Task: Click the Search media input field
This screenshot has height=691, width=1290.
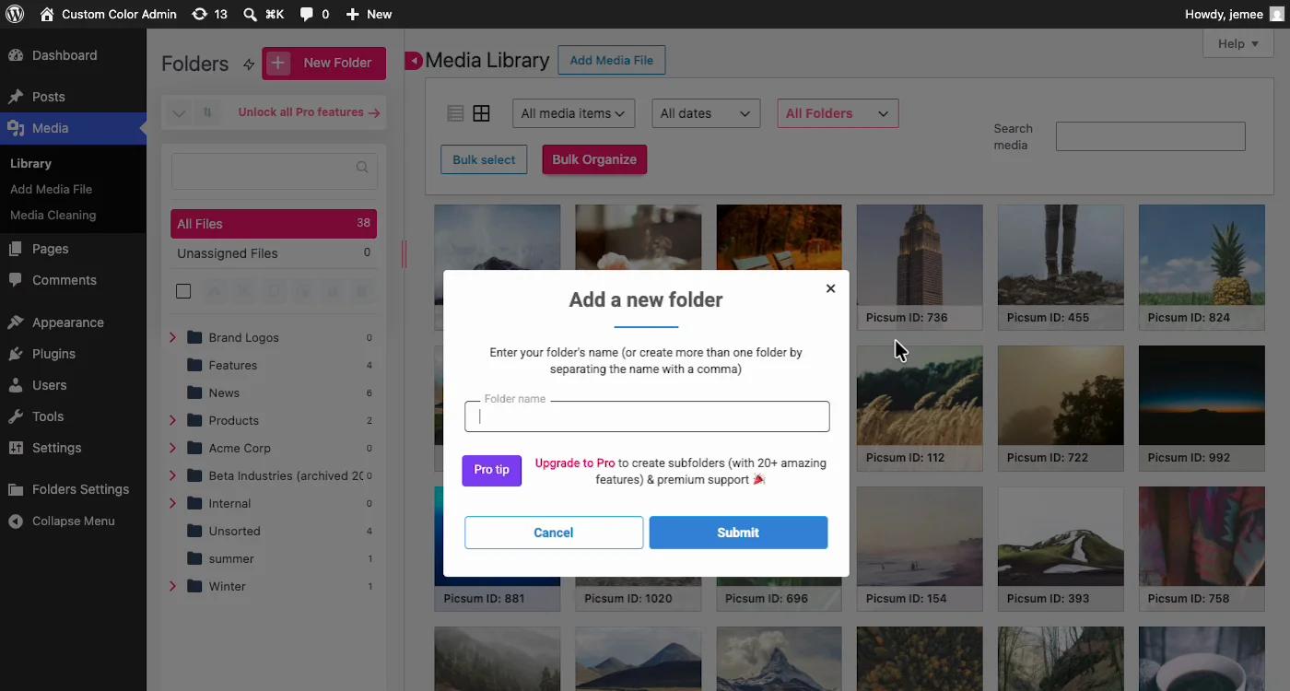Action: point(1150,136)
